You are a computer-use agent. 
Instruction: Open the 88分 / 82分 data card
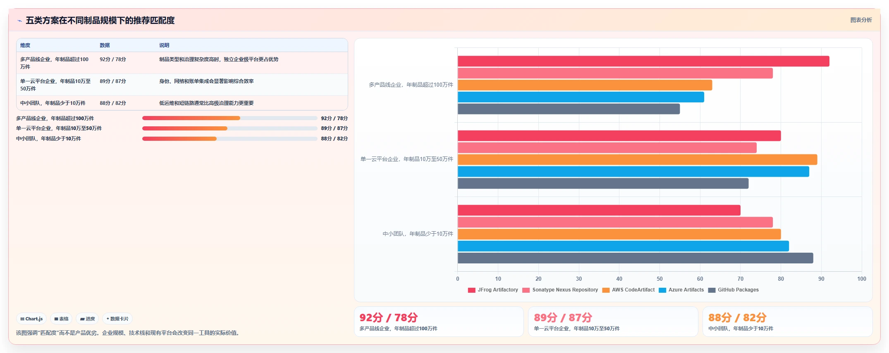[788, 322]
